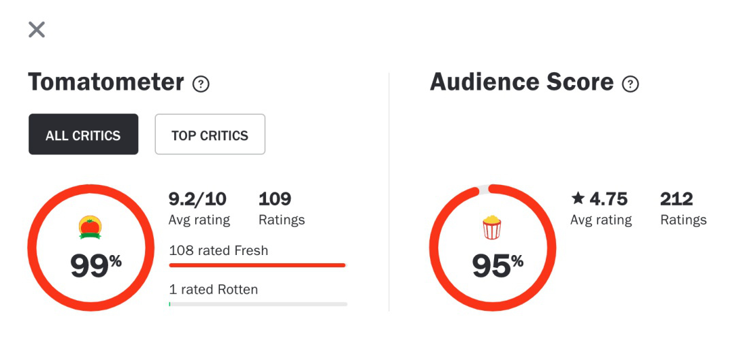
Task: Click the 95% Audience Score value
Action: tap(497, 265)
